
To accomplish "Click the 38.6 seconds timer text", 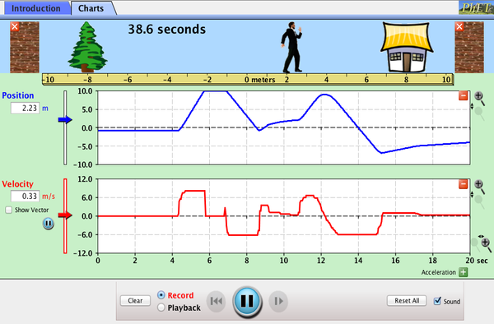I will [x=166, y=30].
